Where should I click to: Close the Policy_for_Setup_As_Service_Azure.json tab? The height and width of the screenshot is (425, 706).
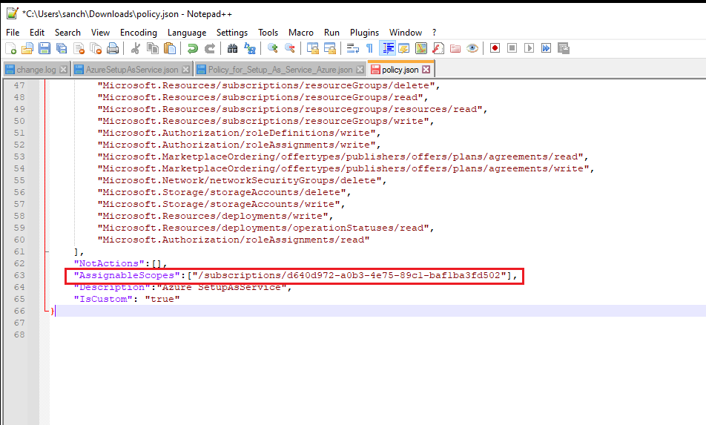point(360,70)
